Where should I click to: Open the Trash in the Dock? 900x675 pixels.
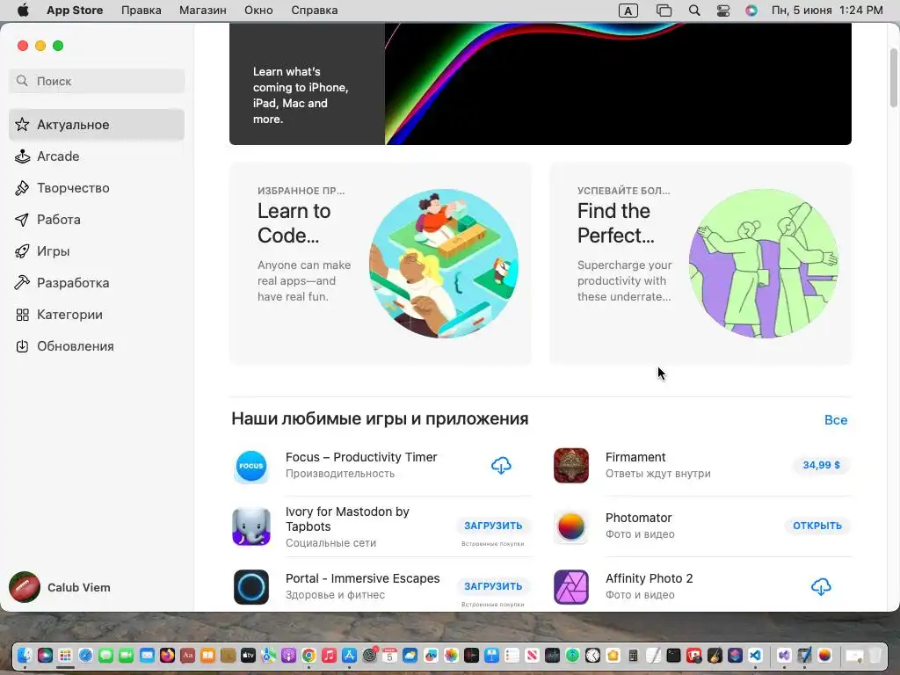(x=875, y=655)
